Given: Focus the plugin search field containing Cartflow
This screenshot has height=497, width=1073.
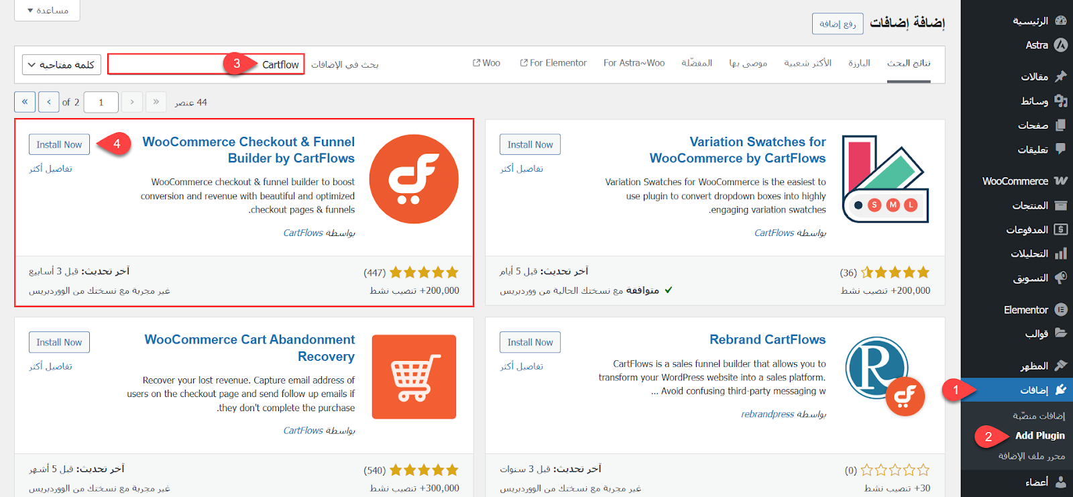Looking at the screenshot, I should 206,64.
